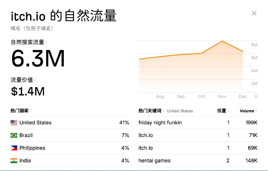Click the Brazil flag icon
Image resolution: width=268 pixels, height=171 pixels.
(14, 135)
